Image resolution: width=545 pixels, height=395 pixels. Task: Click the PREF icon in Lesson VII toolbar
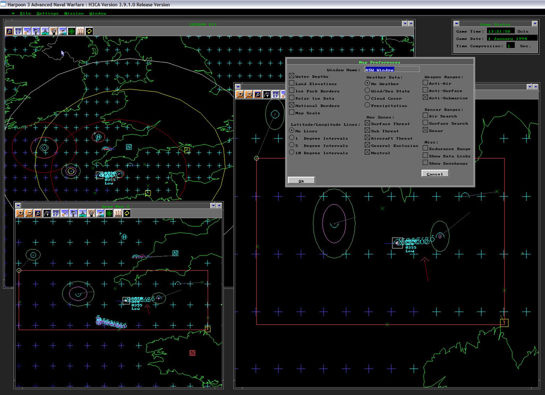19,31
